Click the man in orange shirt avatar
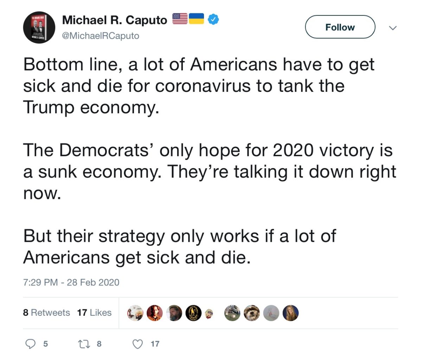The height and width of the screenshot is (364, 422). [x=155, y=313]
